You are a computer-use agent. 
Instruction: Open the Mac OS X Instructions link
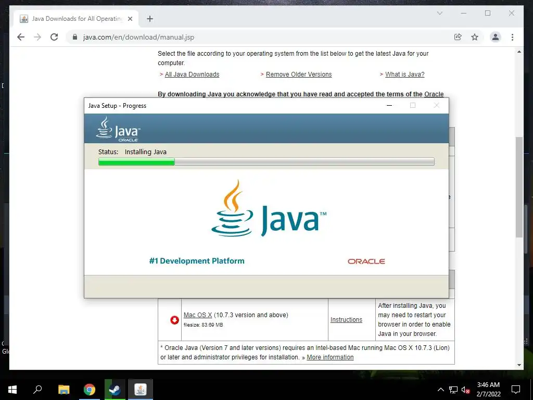click(x=346, y=320)
